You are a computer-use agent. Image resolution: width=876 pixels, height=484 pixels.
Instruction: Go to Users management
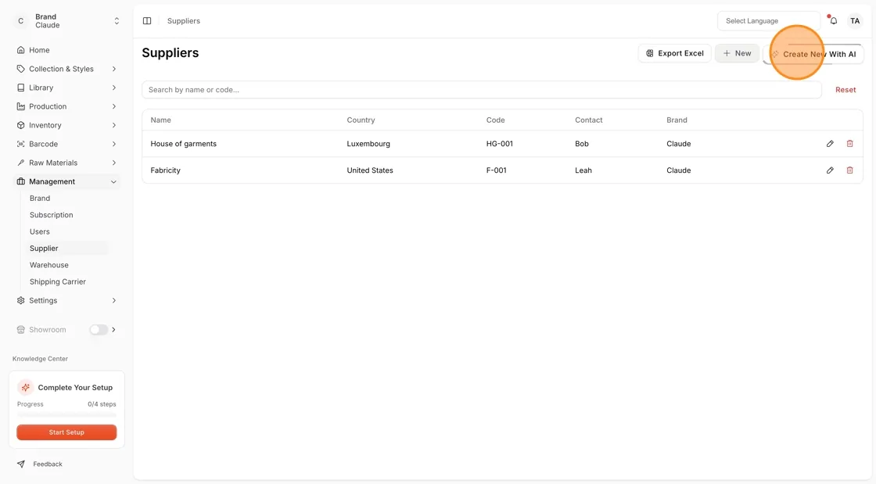(x=40, y=231)
